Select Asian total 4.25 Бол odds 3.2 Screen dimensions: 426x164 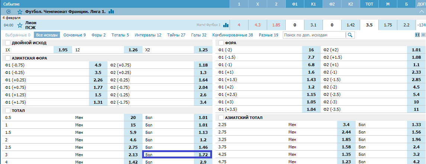pyautogui.click(x=416, y=155)
